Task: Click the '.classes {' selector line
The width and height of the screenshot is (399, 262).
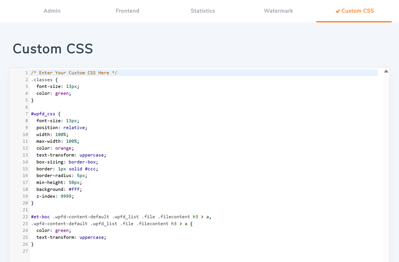Action: coord(45,80)
